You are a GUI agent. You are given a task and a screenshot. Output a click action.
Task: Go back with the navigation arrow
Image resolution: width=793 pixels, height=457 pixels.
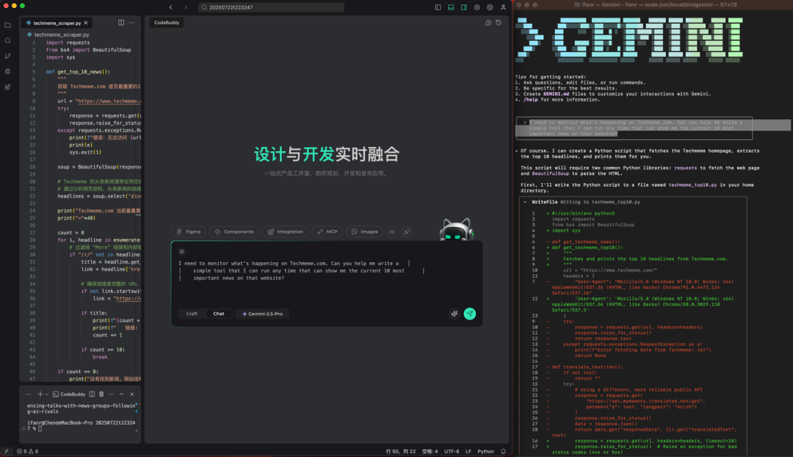[171, 7]
